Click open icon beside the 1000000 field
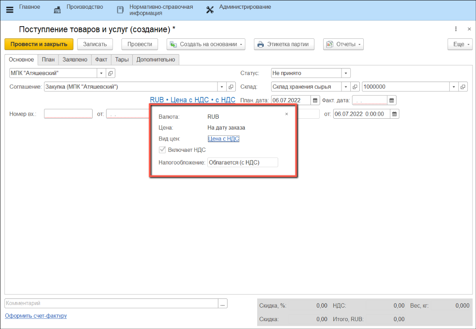 [x=463, y=87]
